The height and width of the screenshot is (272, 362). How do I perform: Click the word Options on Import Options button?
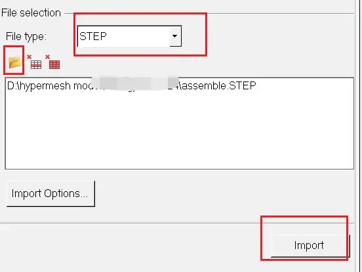click(x=66, y=193)
